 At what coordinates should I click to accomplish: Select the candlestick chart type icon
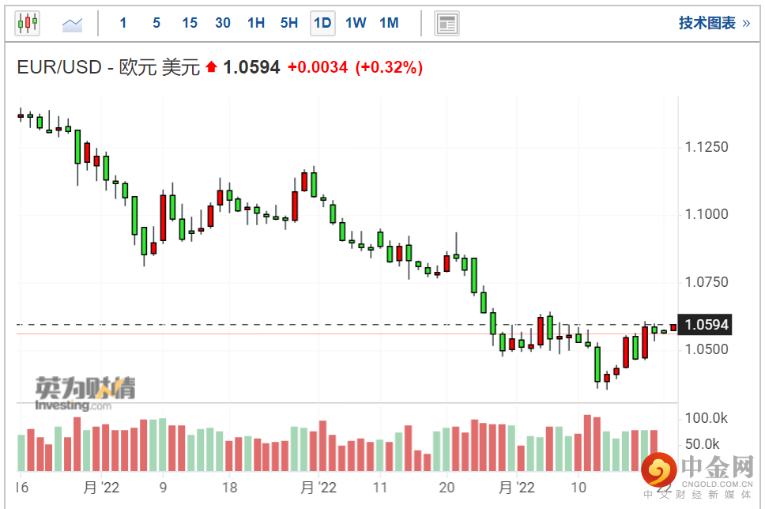(x=28, y=23)
